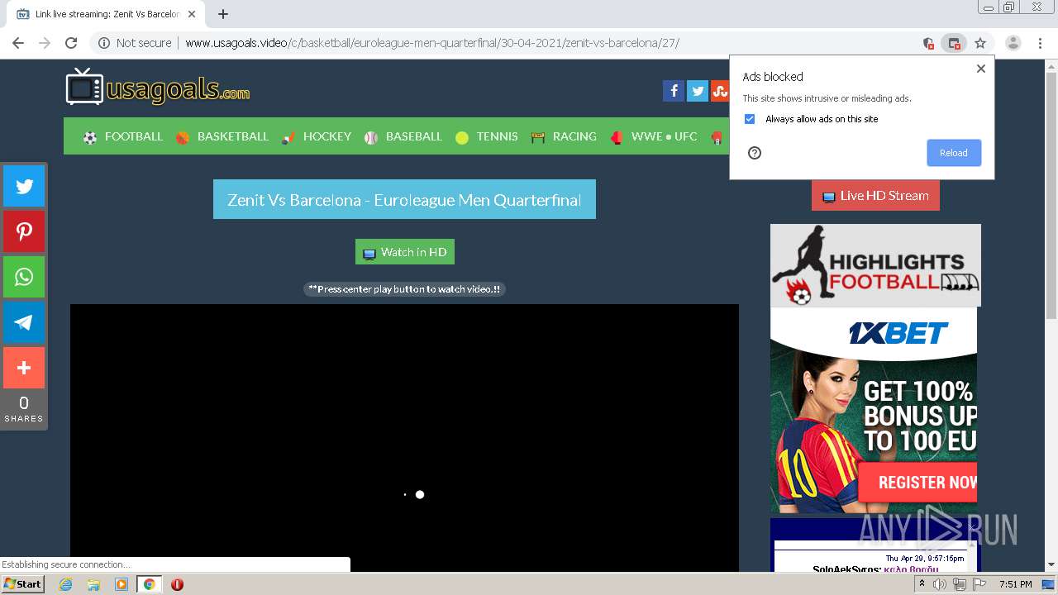Click the Watch in HD button
This screenshot has height=595, width=1058.
[x=405, y=252]
